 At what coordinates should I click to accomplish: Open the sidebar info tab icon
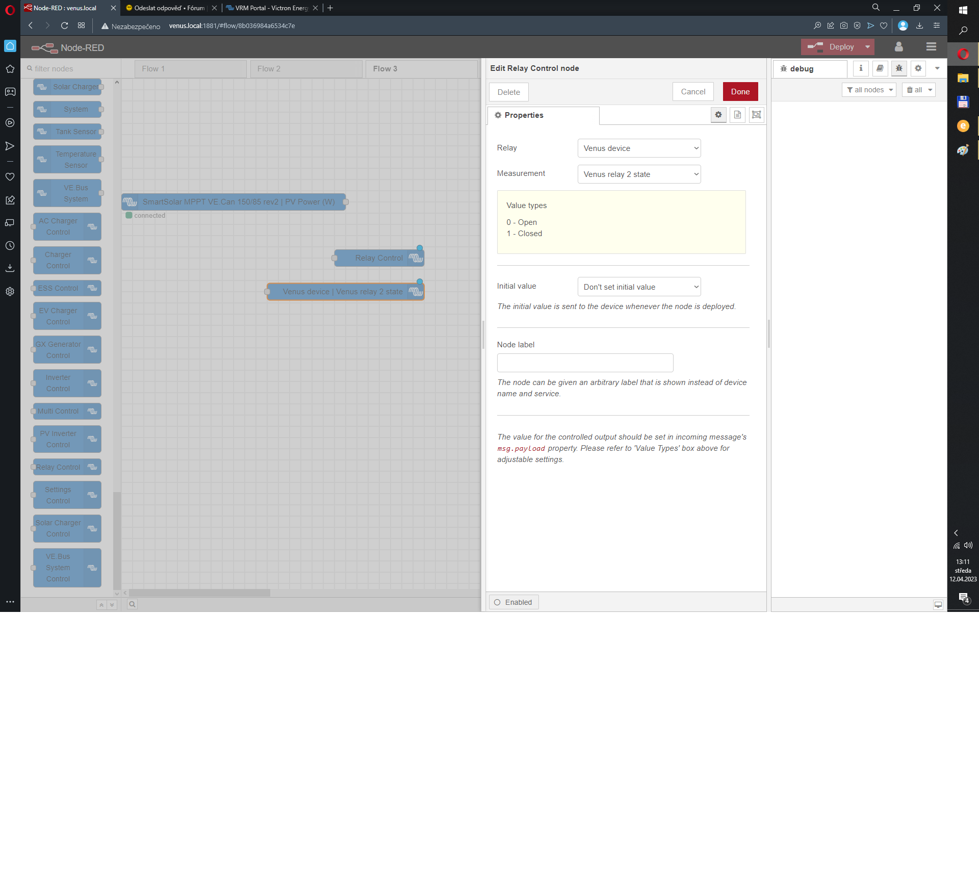[861, 68]
